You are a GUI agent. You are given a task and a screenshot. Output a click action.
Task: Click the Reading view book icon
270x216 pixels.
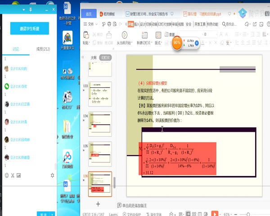click(x=200, y=214)
